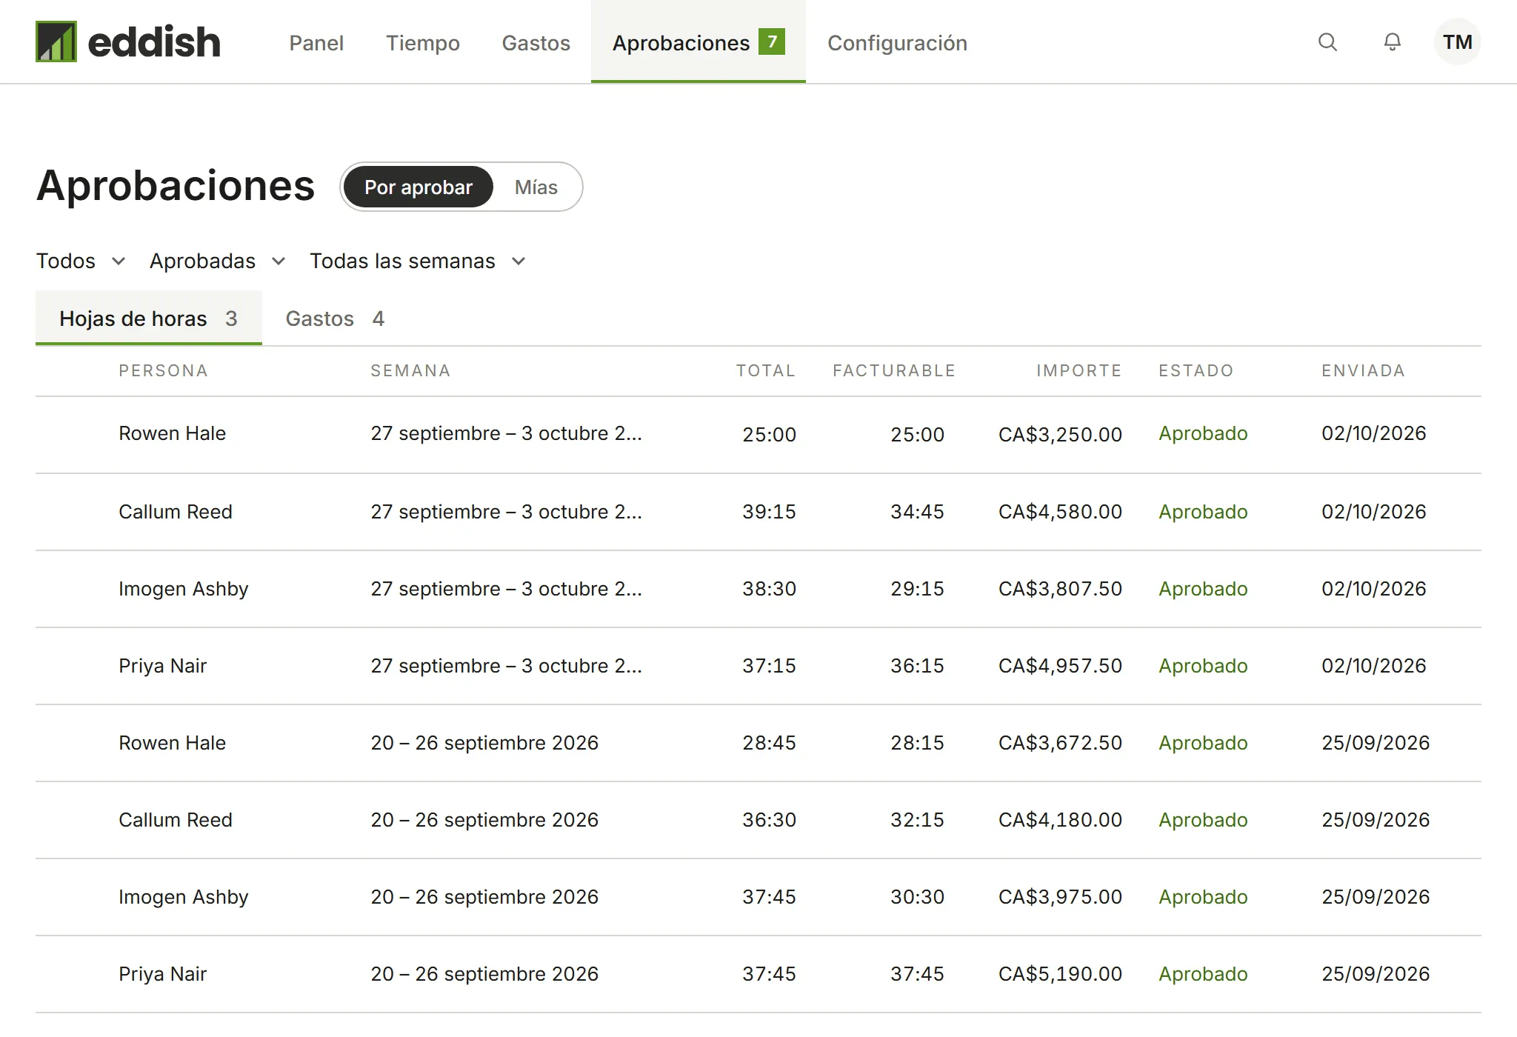Sort by the ESTADO column header
Image resolution: width=1517 pixels, height=1037 pixels.
[1196, 370]
